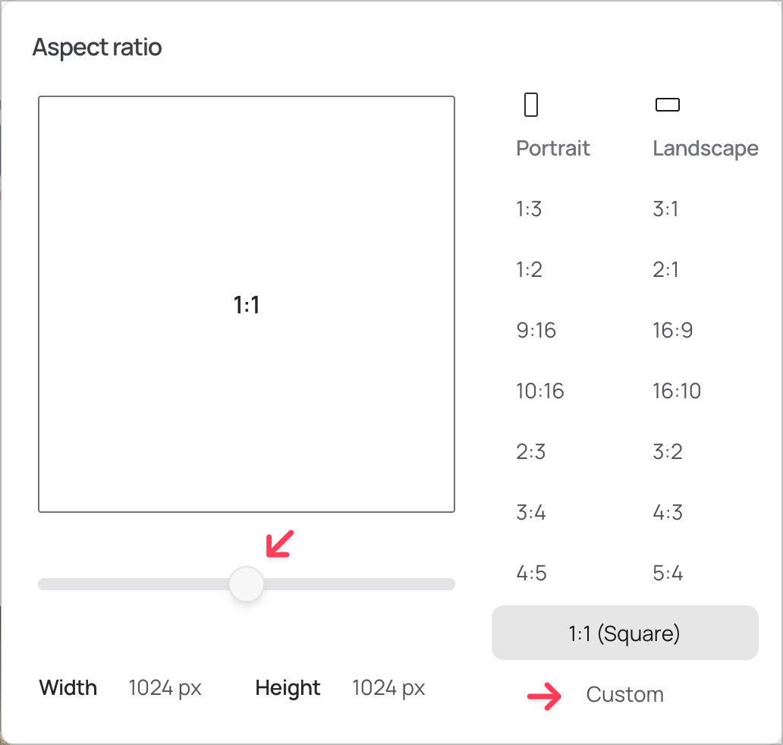783x745 pixels.
Task: Pick the 3:2 landscape ratio
Action: [667, 451]
